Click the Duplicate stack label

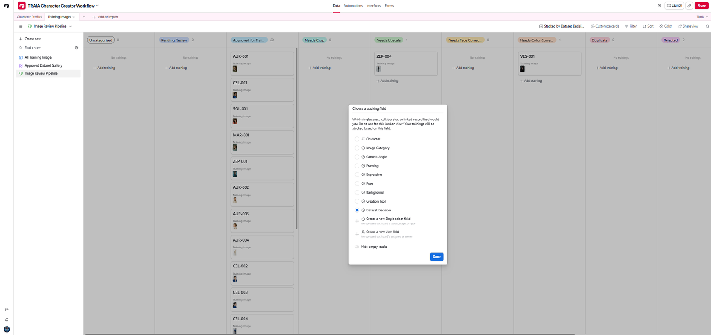coord(599,40)
